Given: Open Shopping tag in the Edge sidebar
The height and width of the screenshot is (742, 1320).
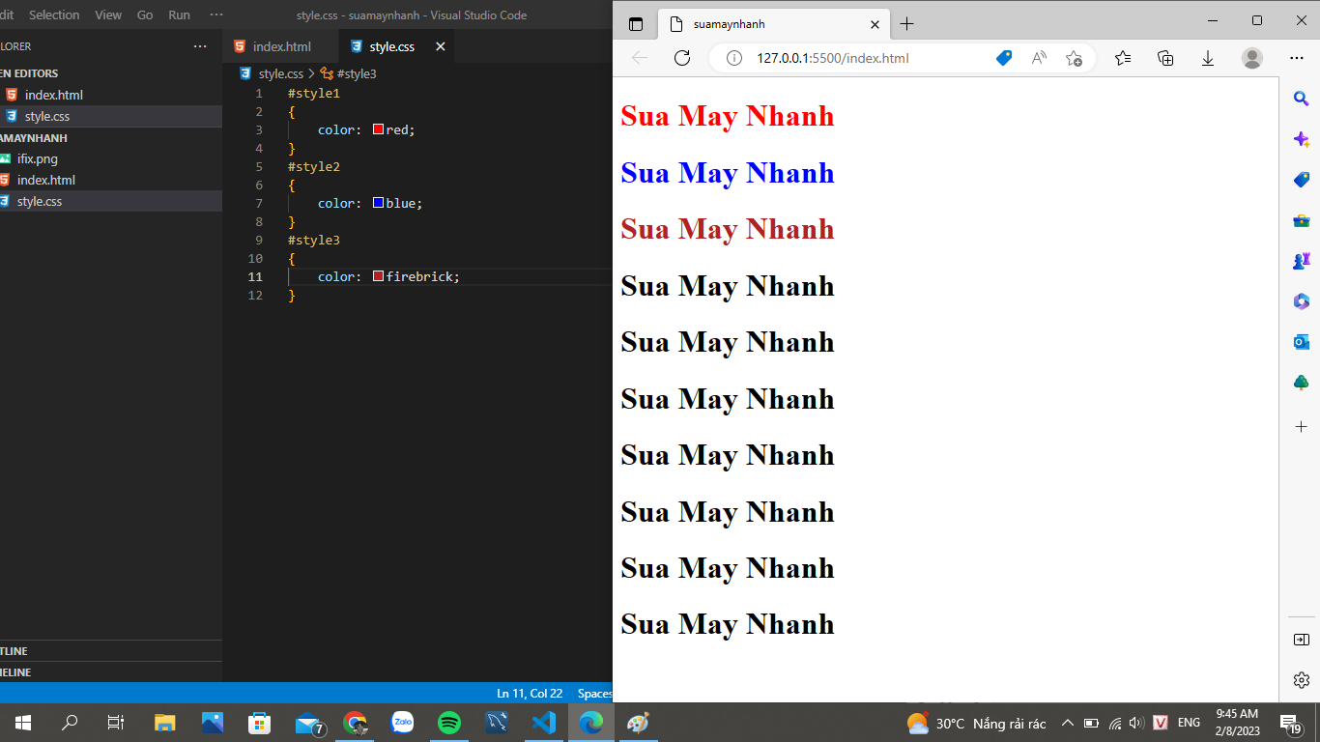Looking at the screenshot, I should [x=1301, y=180].
